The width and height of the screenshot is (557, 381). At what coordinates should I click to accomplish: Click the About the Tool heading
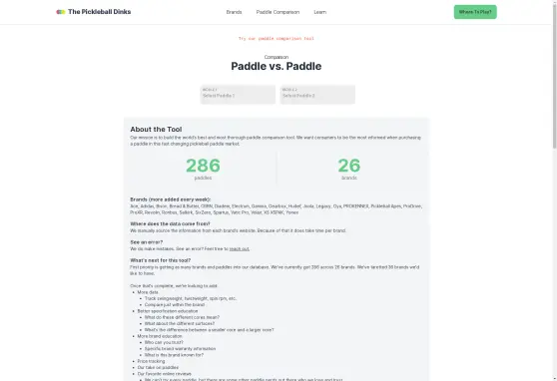[x=156, y=130]
